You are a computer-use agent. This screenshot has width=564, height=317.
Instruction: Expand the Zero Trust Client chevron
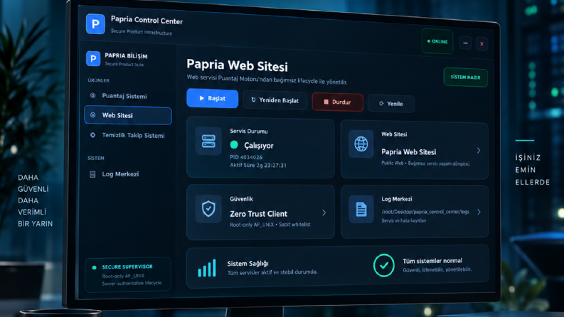(324, 213)
